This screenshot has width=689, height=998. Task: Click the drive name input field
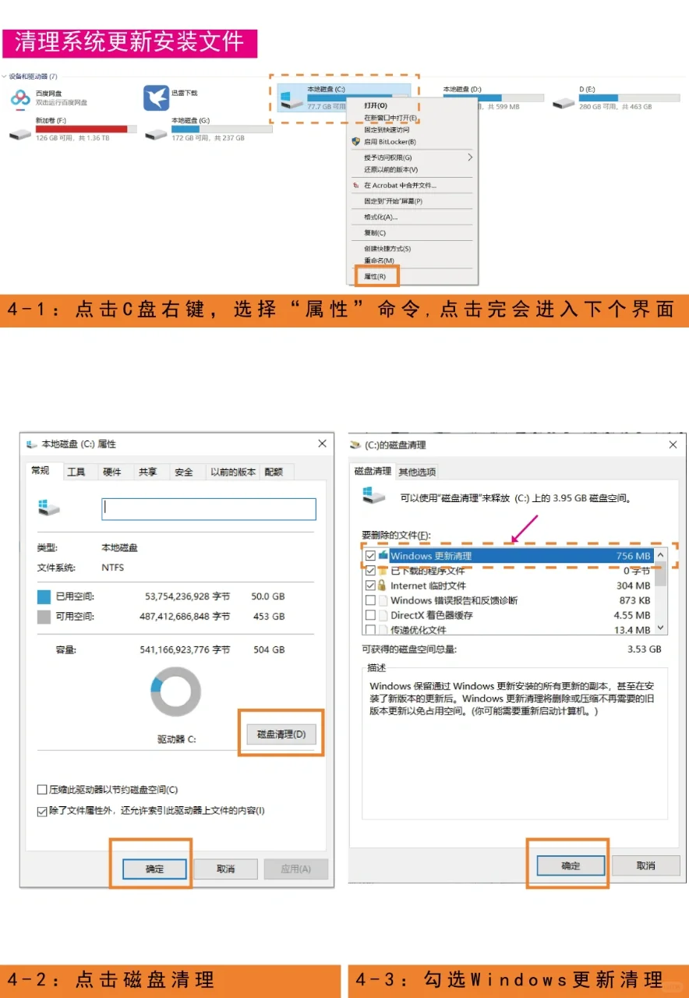tap(208, 508)
